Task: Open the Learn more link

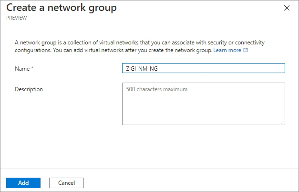Action: click(227, 50)
